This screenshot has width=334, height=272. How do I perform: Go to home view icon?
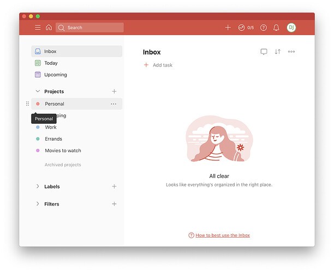coord(49,27)
